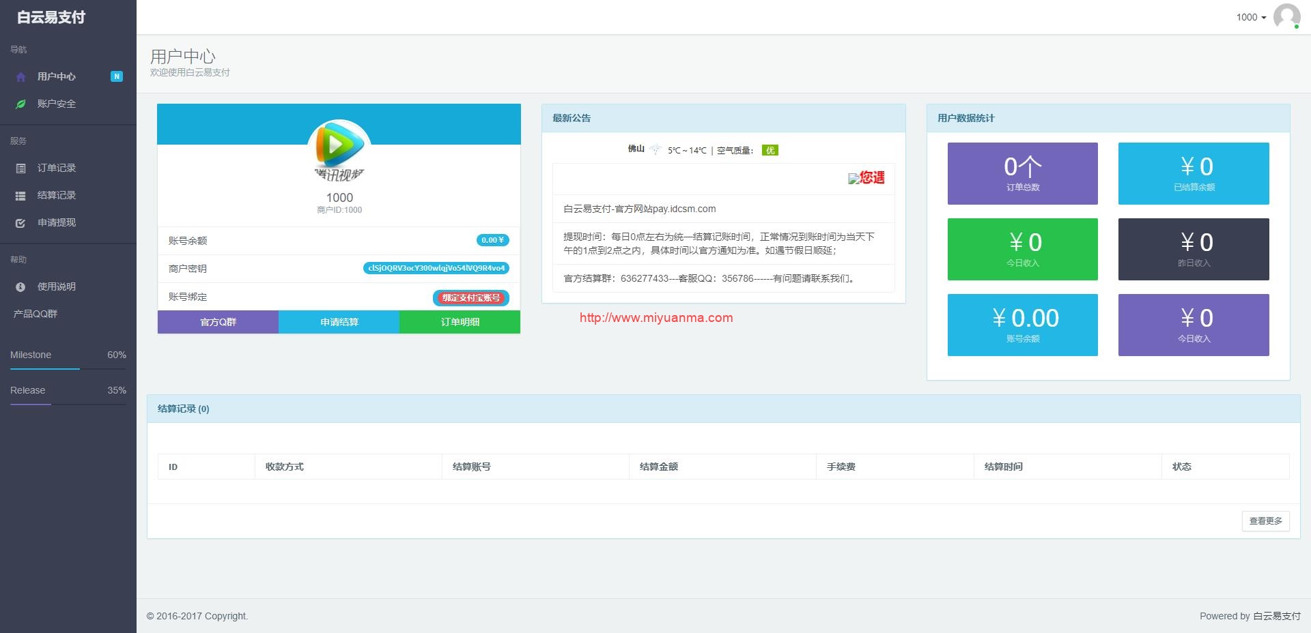Click the 查看更多 button
Viewport: 1311px width, 633px height.
[x=1265, y=520]
